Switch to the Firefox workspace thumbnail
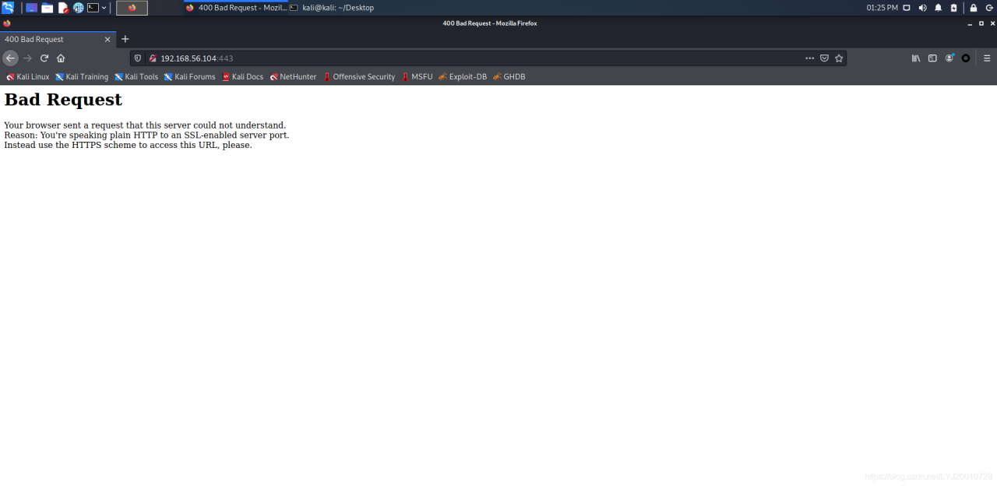The width and height of the screenshot is (997, 486). pos(132,8)
